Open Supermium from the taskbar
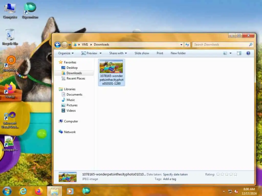Image resolution: width=262 pixels, height=196 pixels. [86, 191]
